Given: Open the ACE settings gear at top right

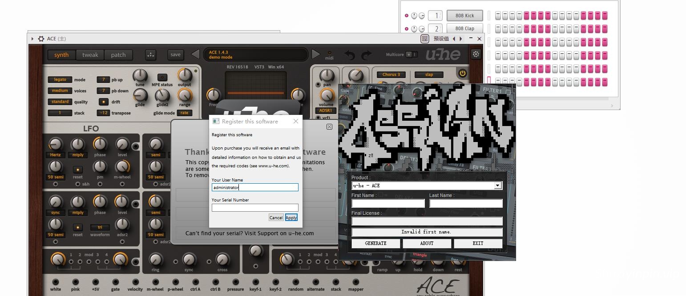Looking at the screenshot, I should [476, 54].
